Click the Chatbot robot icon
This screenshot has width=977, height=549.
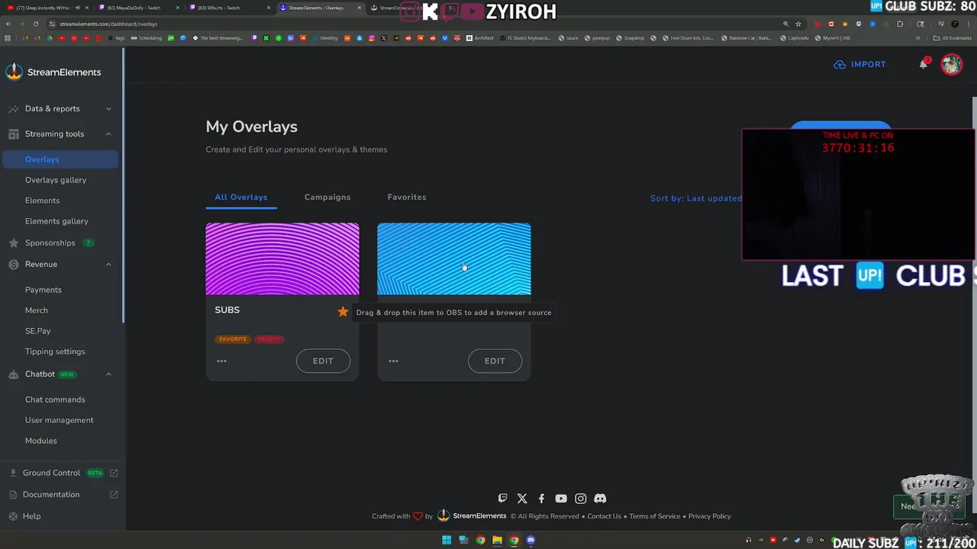[x=14, y=374]
